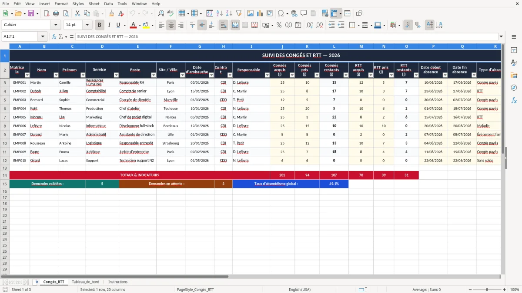
Task: Toggle Bold formatting
Action: (99, 25)
